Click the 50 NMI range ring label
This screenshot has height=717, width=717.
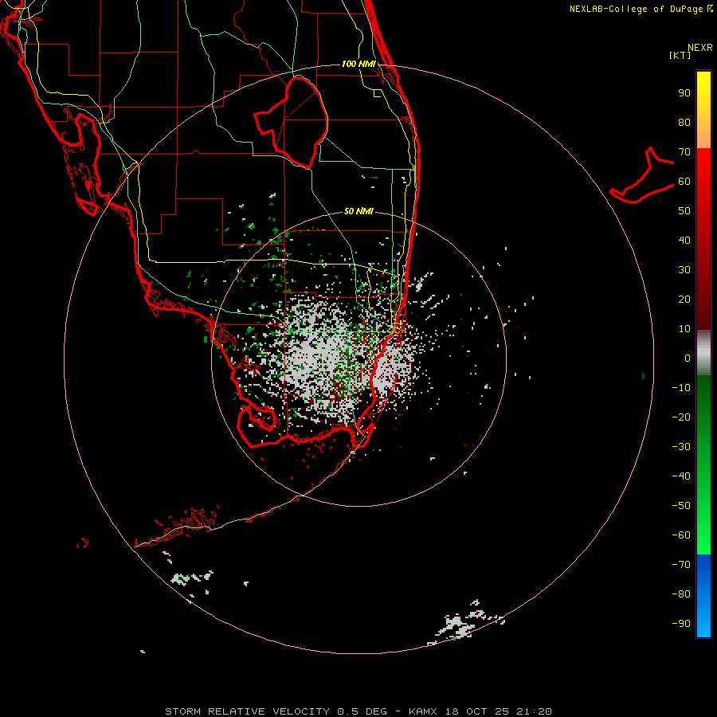point(358,211)
